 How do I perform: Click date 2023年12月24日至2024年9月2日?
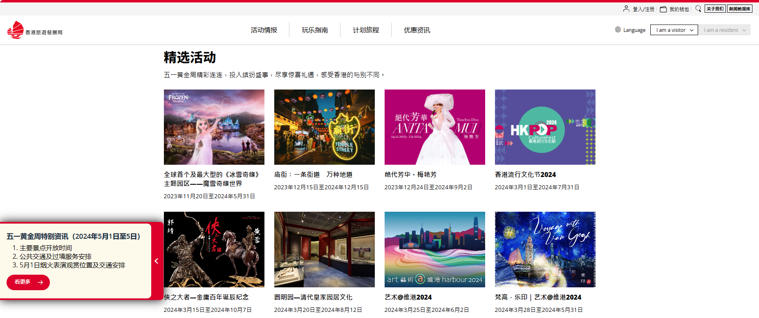429,187
